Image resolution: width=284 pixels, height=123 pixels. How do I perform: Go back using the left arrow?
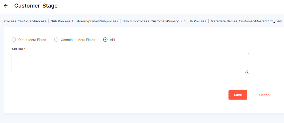coord(6,6)
